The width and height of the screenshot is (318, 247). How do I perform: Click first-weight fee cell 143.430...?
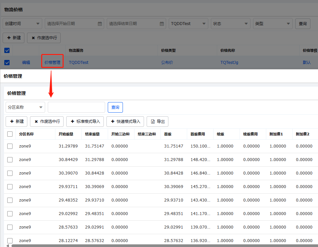click(x=200, y=200)
